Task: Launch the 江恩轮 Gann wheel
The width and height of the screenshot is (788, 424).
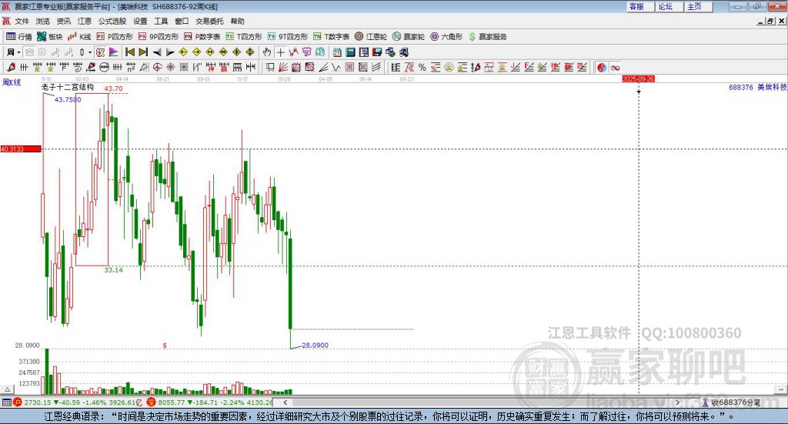Action: (371, 37)
